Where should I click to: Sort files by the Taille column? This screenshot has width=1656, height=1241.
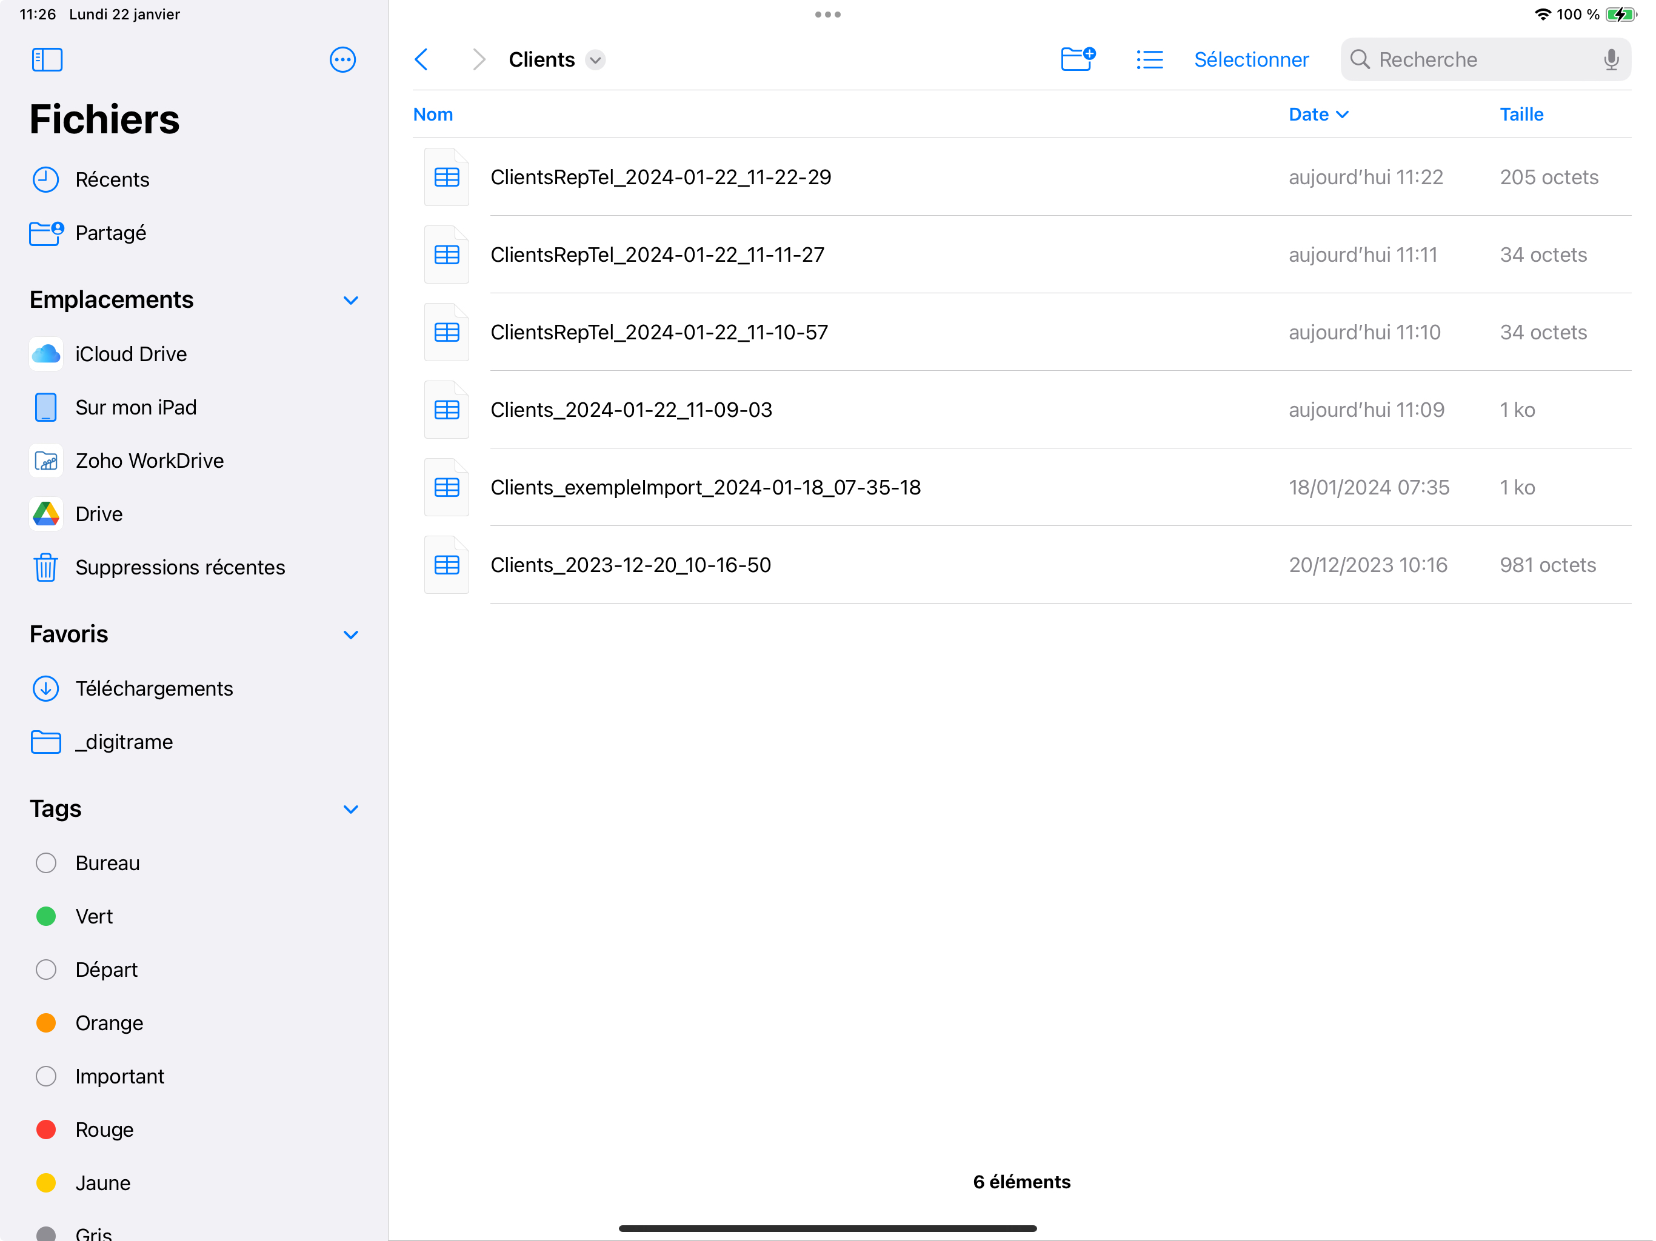click(1521, 115)
